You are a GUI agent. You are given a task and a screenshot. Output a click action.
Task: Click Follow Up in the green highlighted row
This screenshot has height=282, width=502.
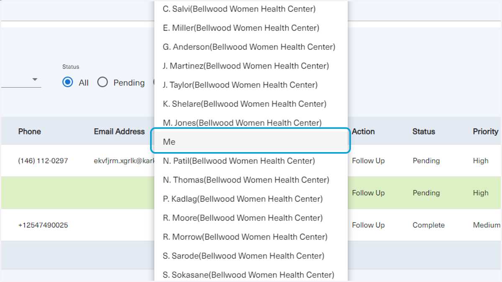point(368,193)
